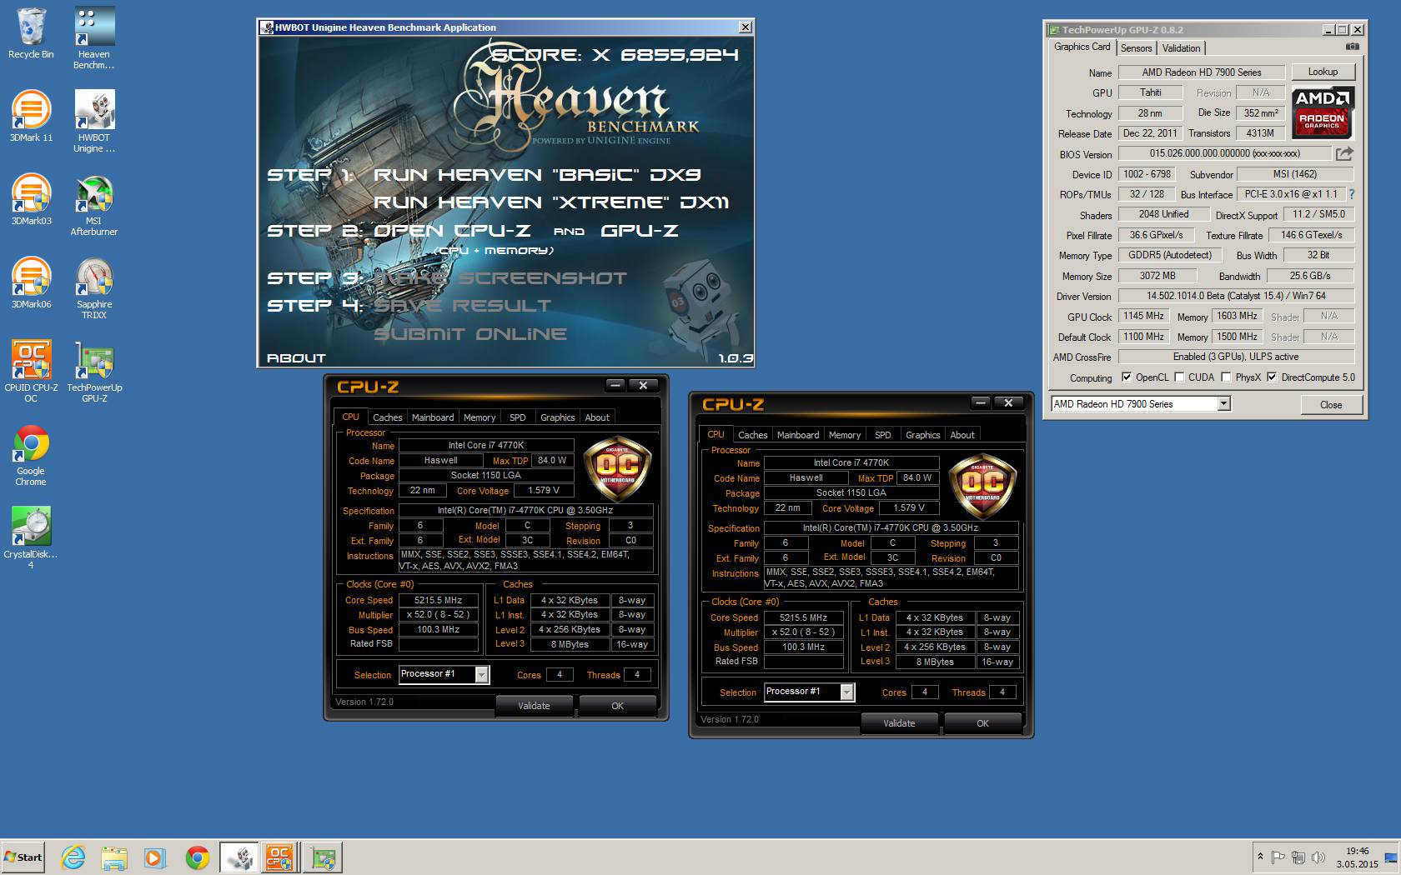
Task: Open CPUID CPU-Z OC desktop shortcut
Action: (31, 372)
